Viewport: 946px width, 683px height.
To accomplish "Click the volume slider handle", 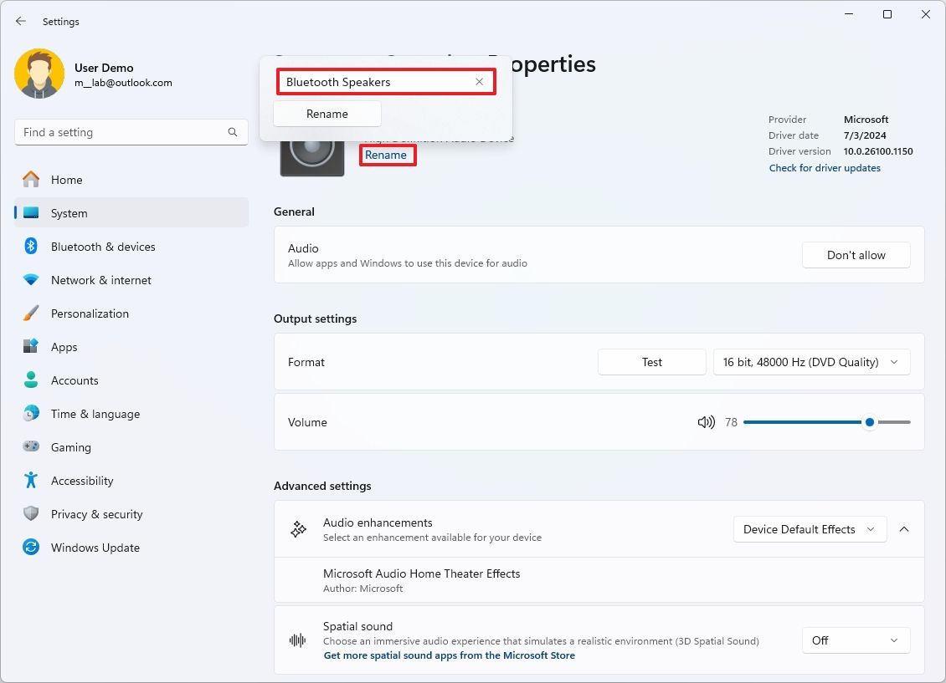I will [870, 422].
